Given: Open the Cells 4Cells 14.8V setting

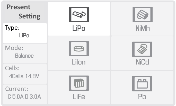Looking at the screenshot, I should (25, 74).
